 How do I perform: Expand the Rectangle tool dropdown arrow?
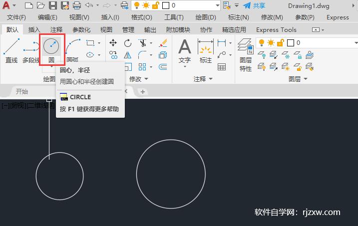click(x=99, y=43)
